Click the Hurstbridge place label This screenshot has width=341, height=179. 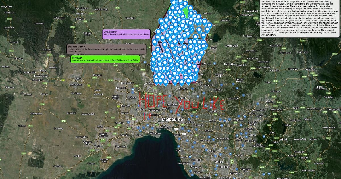pyautogui.click(x=230, y=64)
